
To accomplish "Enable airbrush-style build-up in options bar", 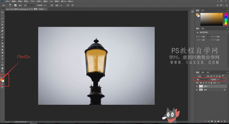I will pos(68,5).
